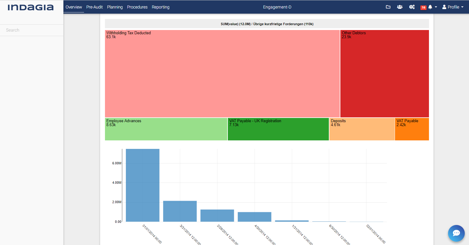Viewport: 469px width, 245px height.
Task: Click the Search input field
Action: coord(32,30)
